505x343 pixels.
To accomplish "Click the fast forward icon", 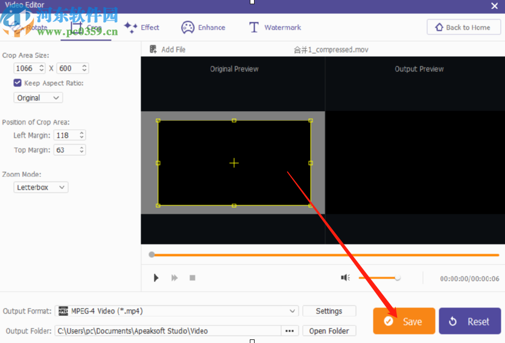I will coord(174,278).
